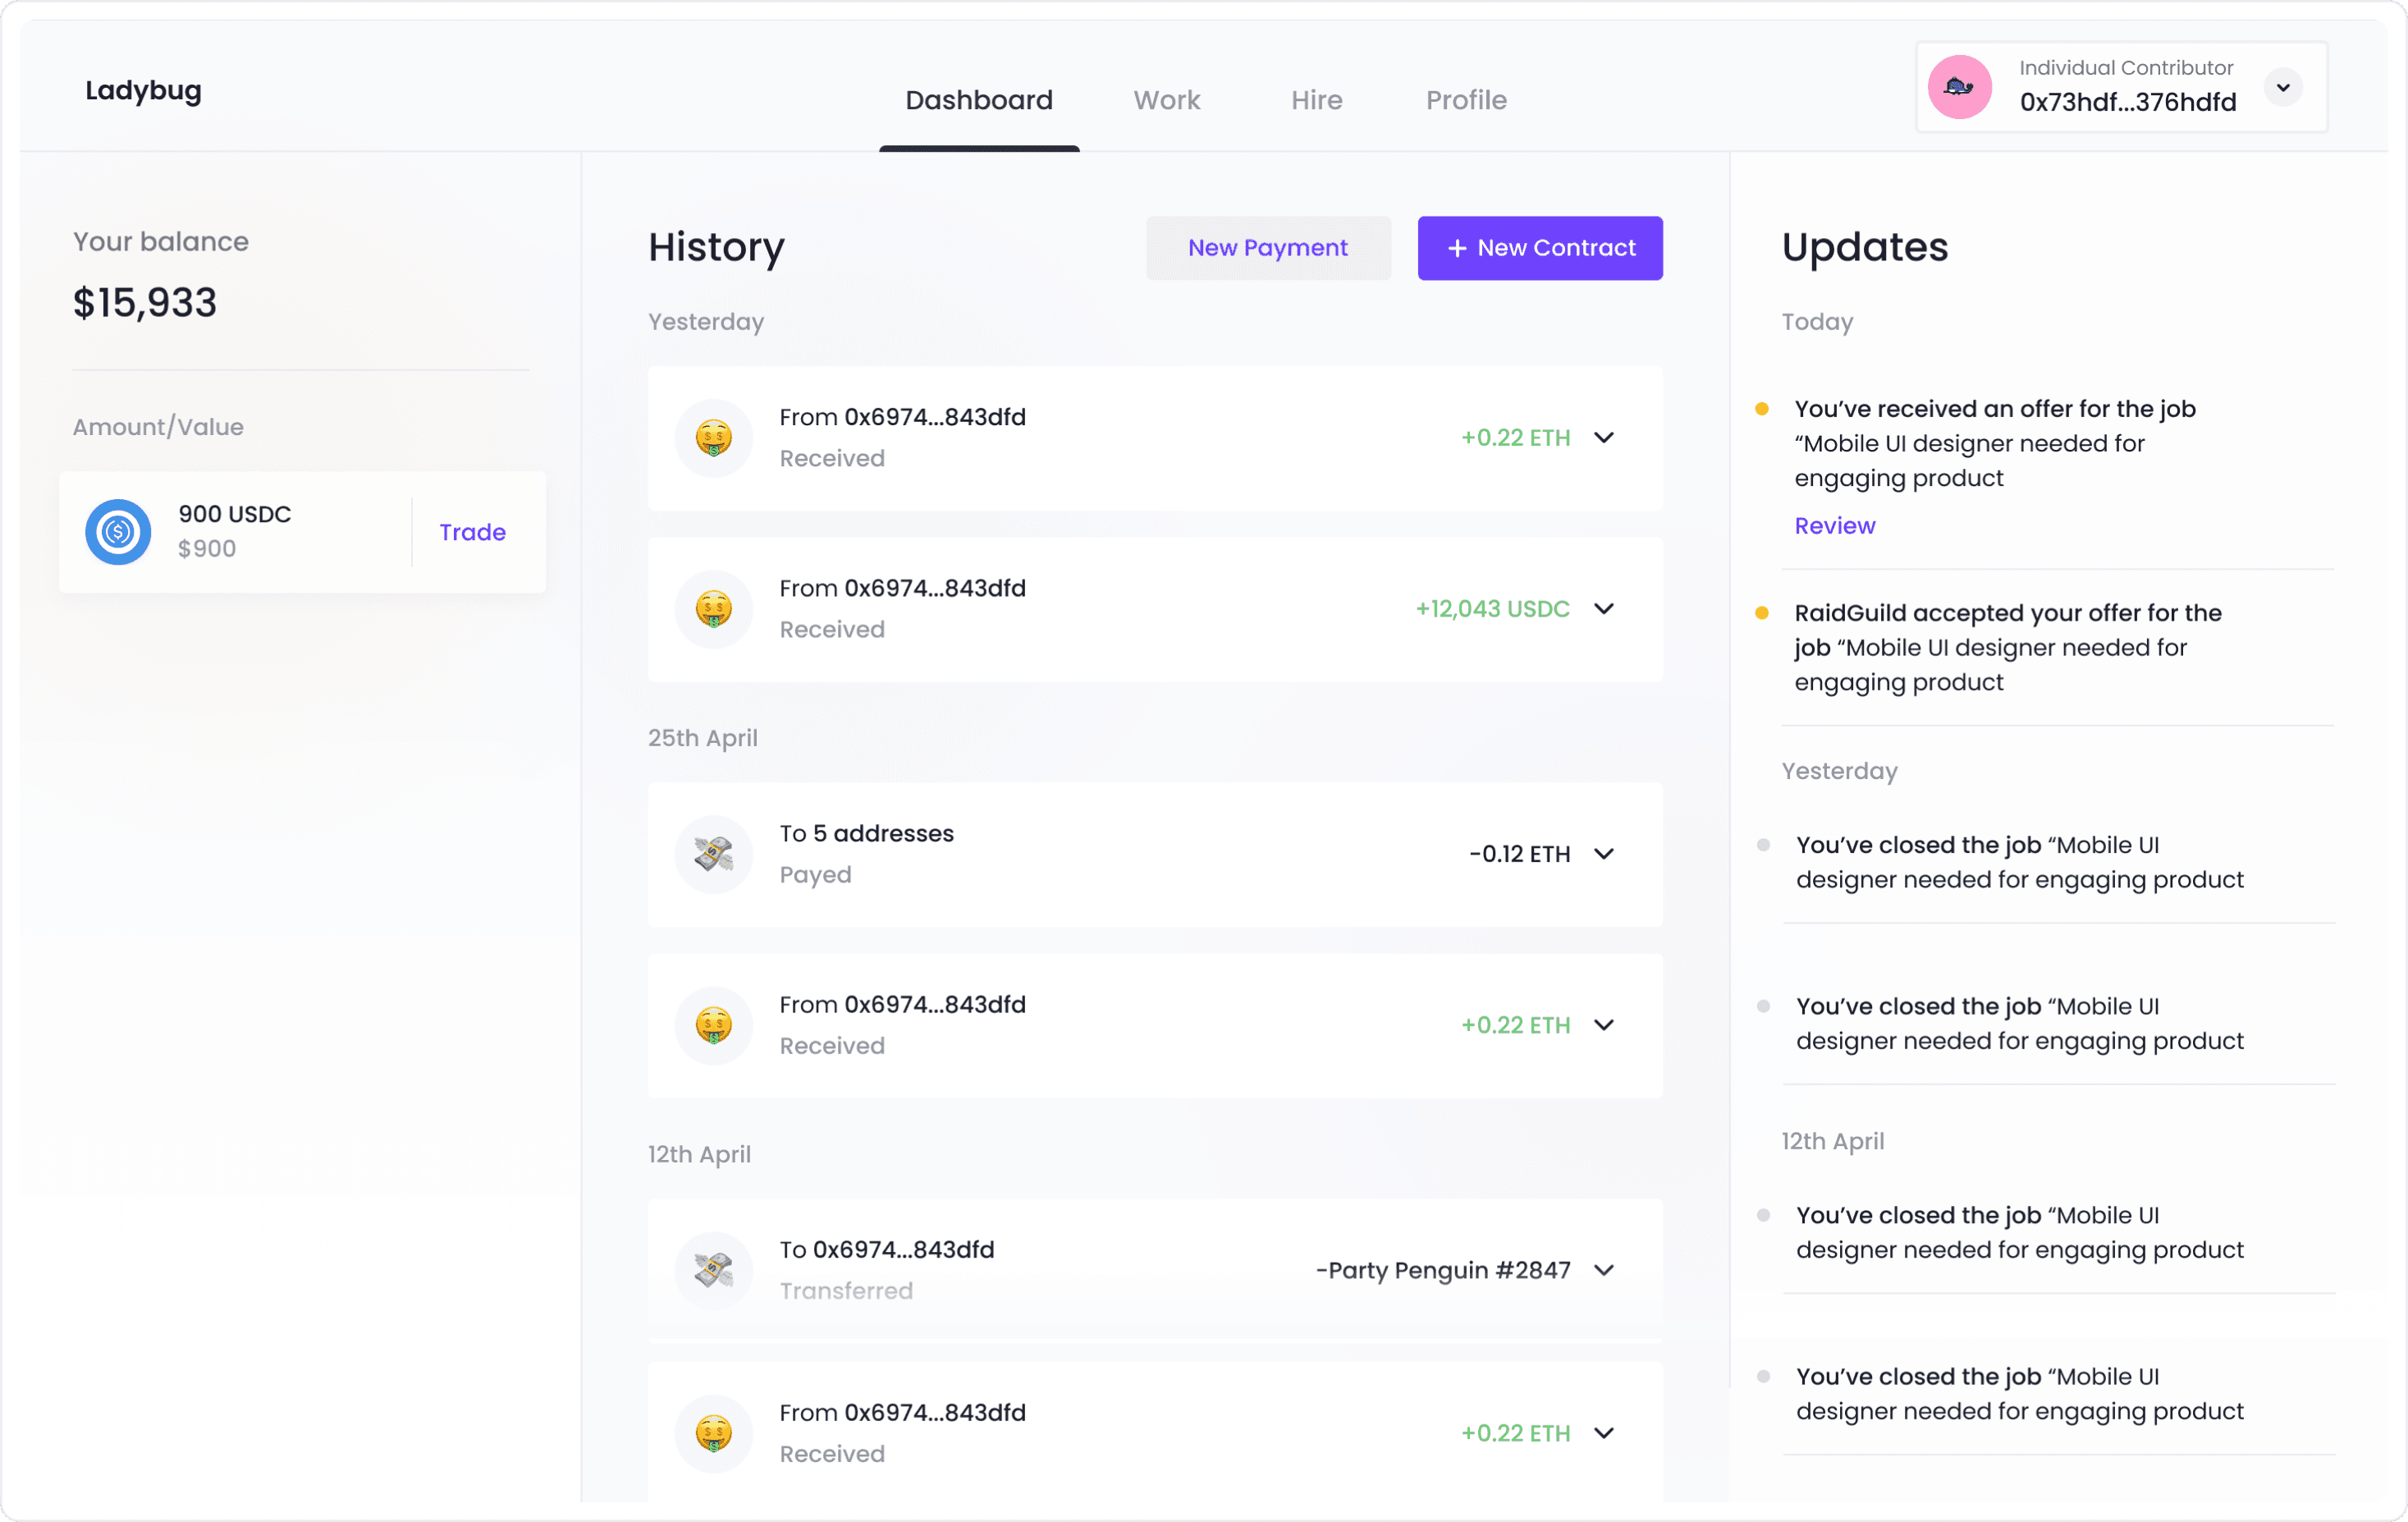The height and width of the screenshot is (1522, 2408).
Task: Click money-face emoji on first Yesterday transaction
Action: pos(713,438)
